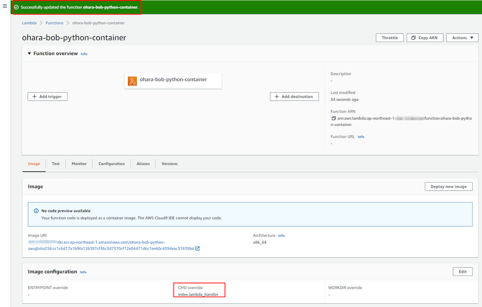Edit the image configuration

462,272
